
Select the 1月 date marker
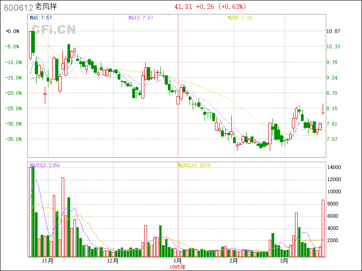[x=178, y=261]
